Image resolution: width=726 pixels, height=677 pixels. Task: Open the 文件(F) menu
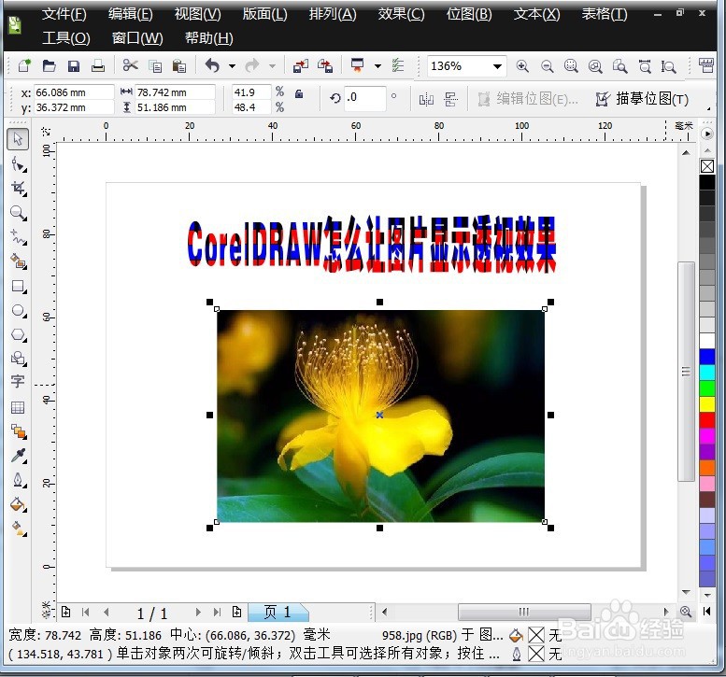click(x=64, y=14)
